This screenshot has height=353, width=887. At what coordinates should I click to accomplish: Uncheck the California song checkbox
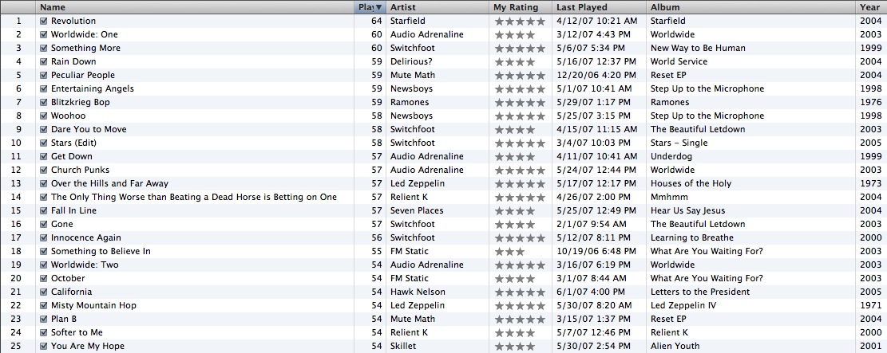pos(44,292)
